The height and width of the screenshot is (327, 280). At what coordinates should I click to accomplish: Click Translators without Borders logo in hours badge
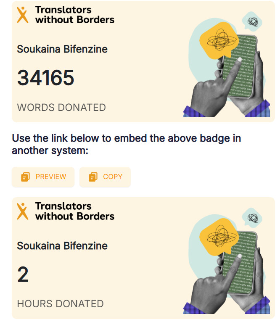click(23, 211)
